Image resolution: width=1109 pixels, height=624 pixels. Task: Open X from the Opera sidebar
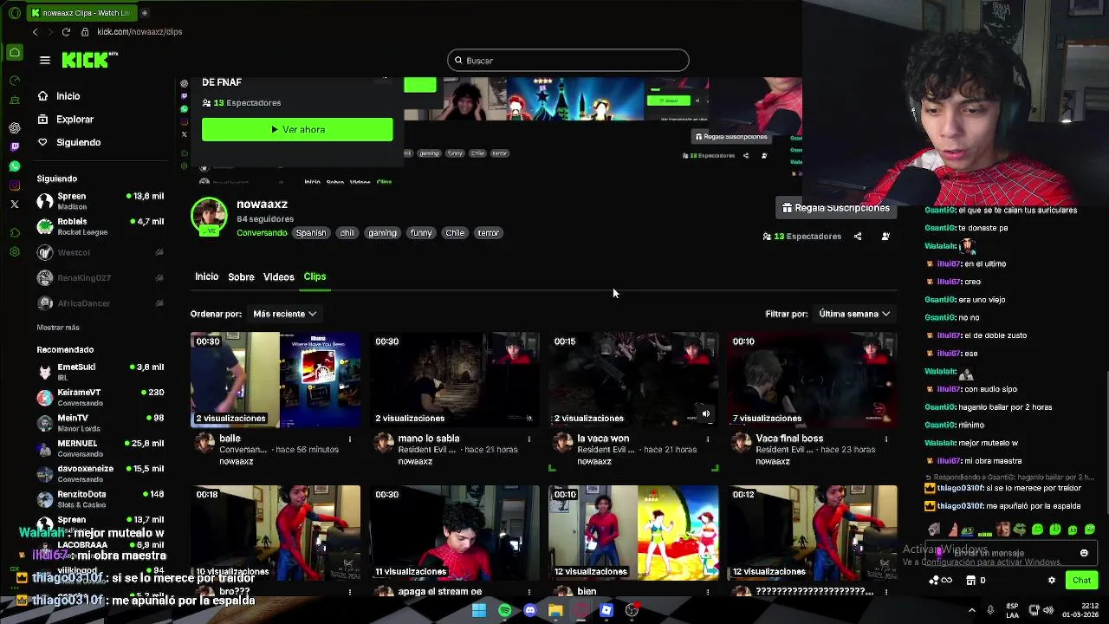coord(15,205)
